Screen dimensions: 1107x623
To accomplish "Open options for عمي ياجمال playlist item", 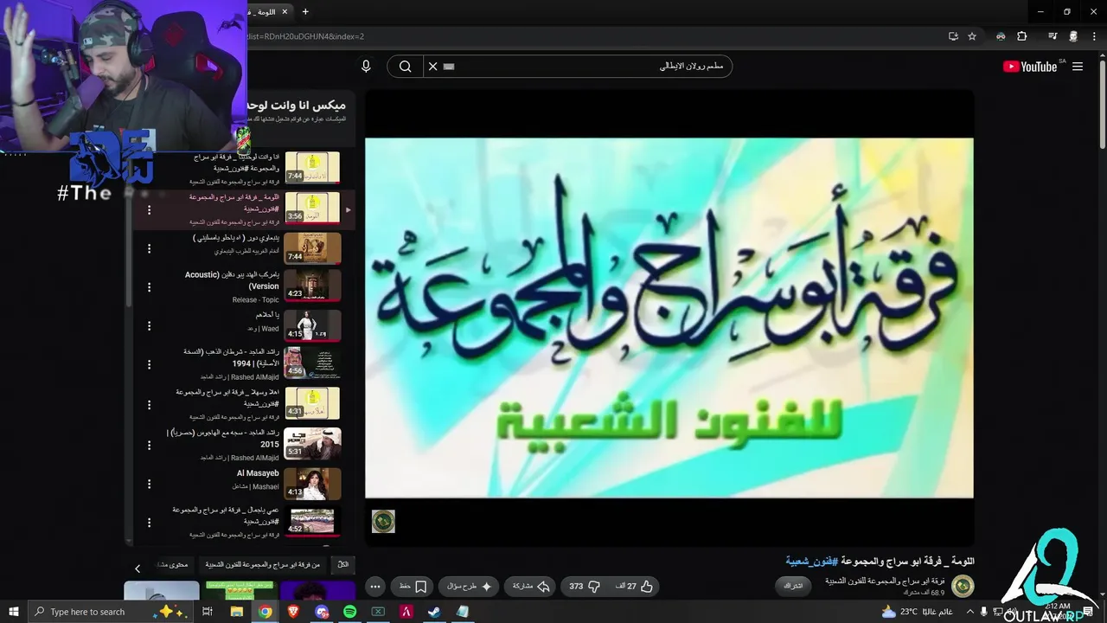I will [x=149, y=523].
